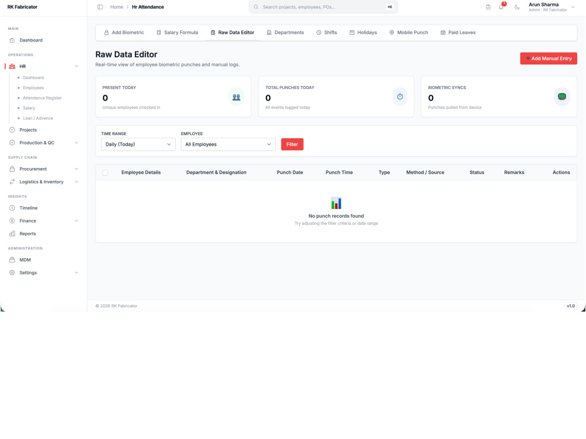This screenshot has height=439, width=586.
Task: Tick the select-all checkbox in table header
Action: (105, 173)
